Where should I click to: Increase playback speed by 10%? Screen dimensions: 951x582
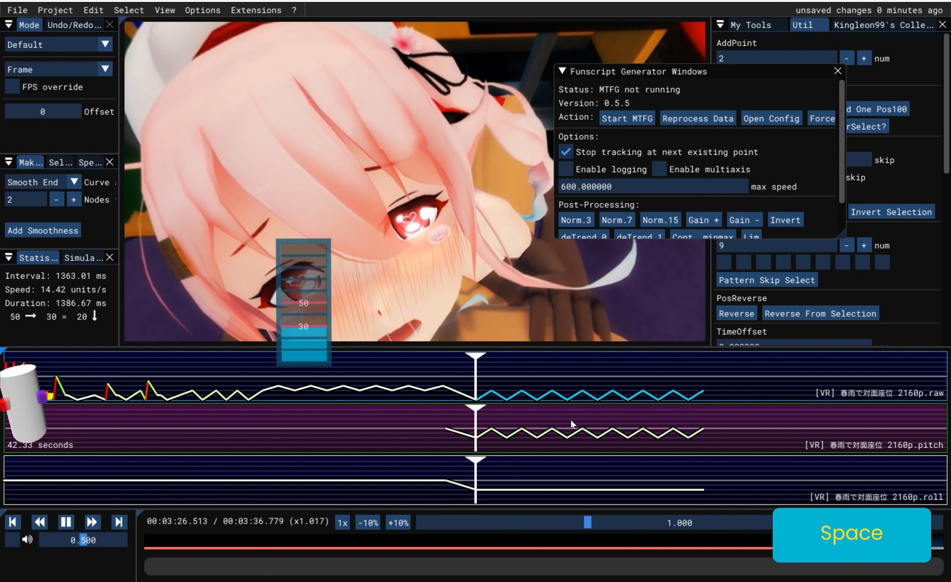[x=398, y=522]
